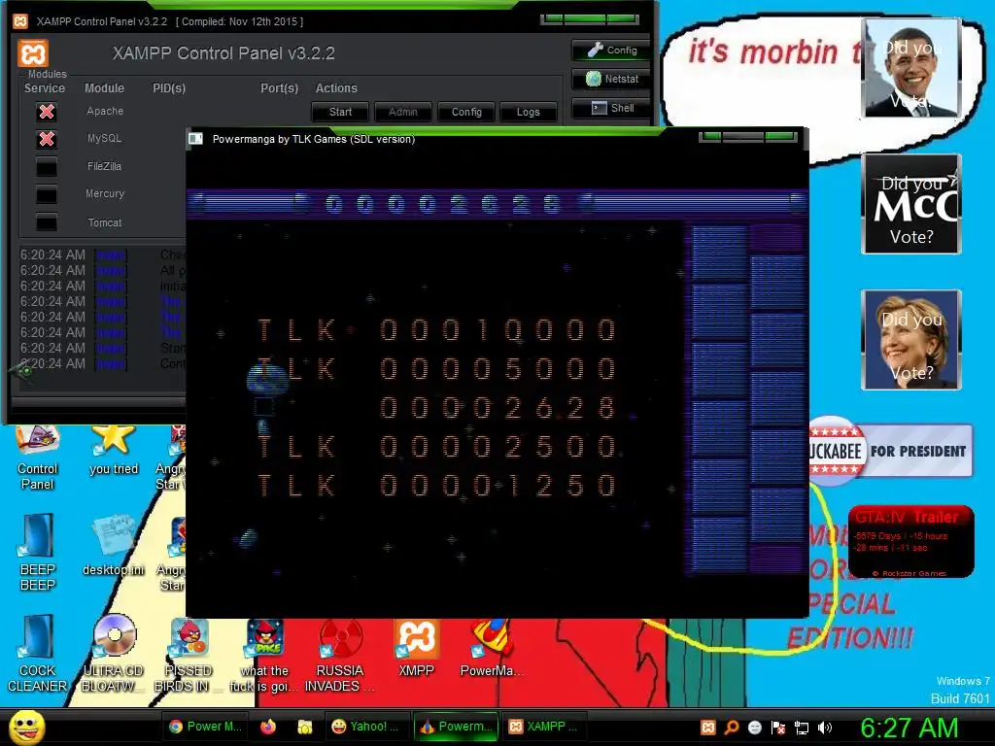Click the 'Tomcat' module label
The height and width of the screenshot is (746, 995).
click(105, 222)
